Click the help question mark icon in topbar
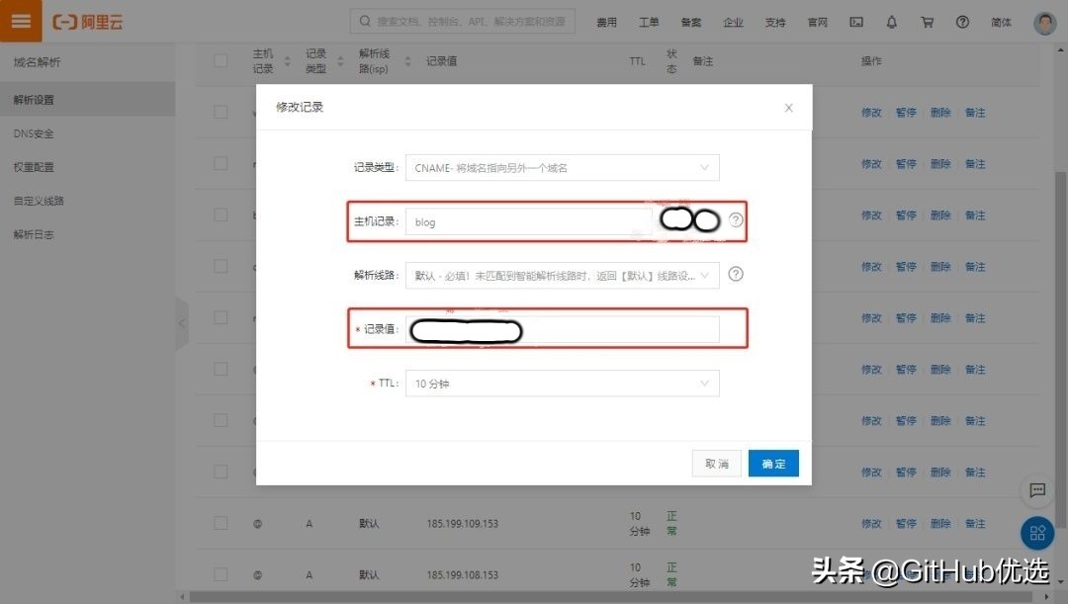Screen dimensions: 1068x604 coord(962,21)
